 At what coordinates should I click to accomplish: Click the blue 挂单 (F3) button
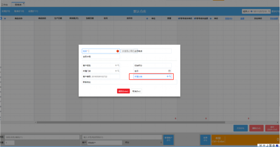pyautogui.click(x=205, y=140)
